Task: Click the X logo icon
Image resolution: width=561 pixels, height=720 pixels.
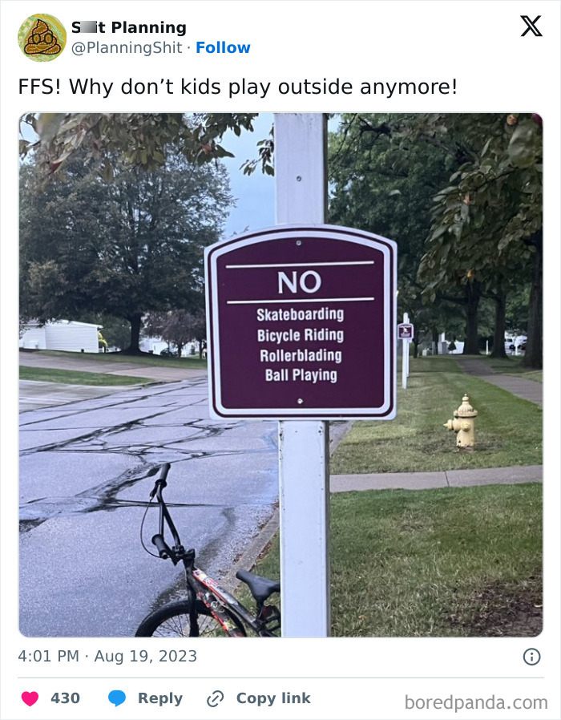Action: pos(531,26)
